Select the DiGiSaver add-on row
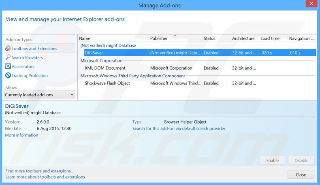 coord(200,53)
